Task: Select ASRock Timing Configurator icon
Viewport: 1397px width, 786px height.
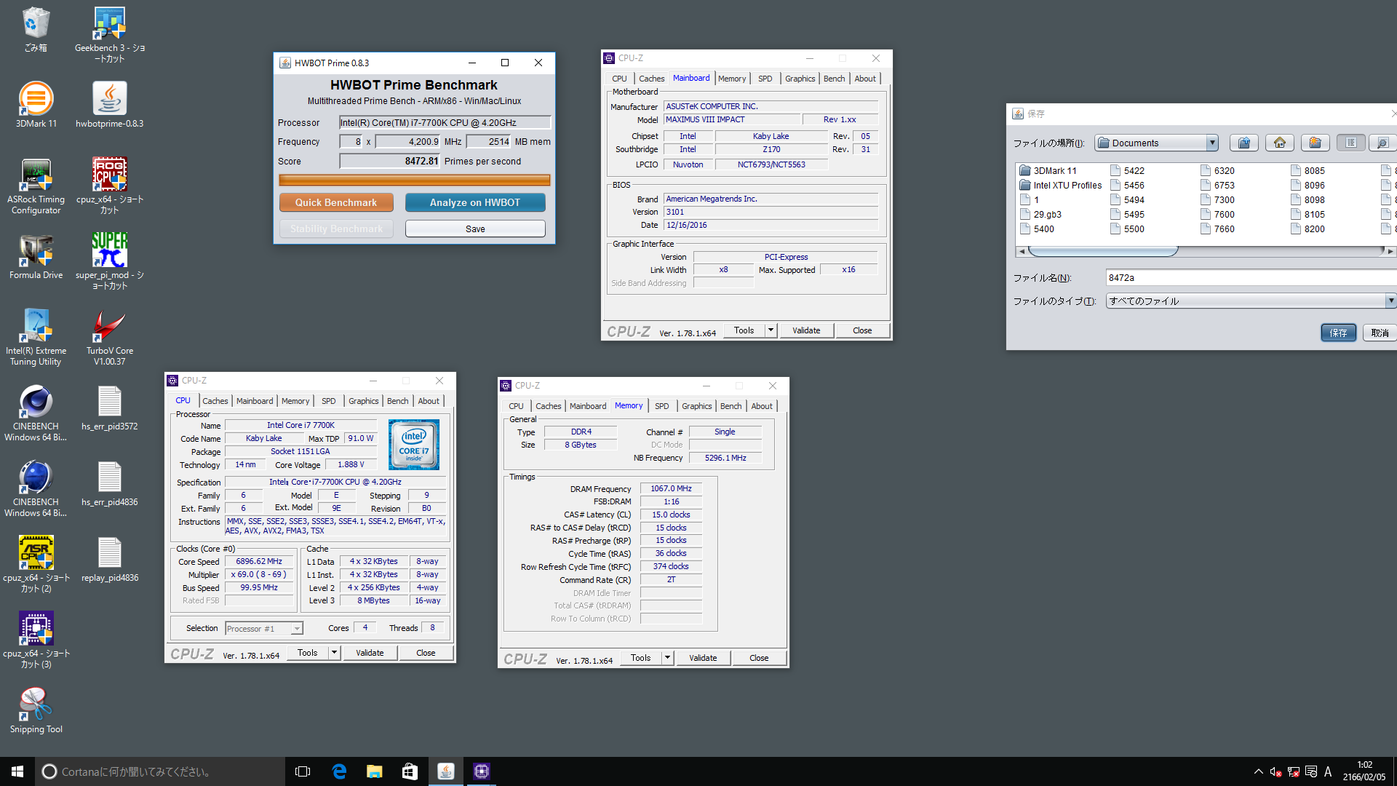Action: 36,186
